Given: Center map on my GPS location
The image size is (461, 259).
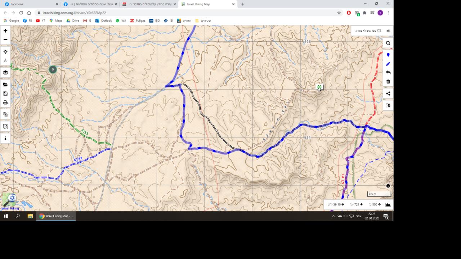Looking at the screenshot, I should (5, 52).
